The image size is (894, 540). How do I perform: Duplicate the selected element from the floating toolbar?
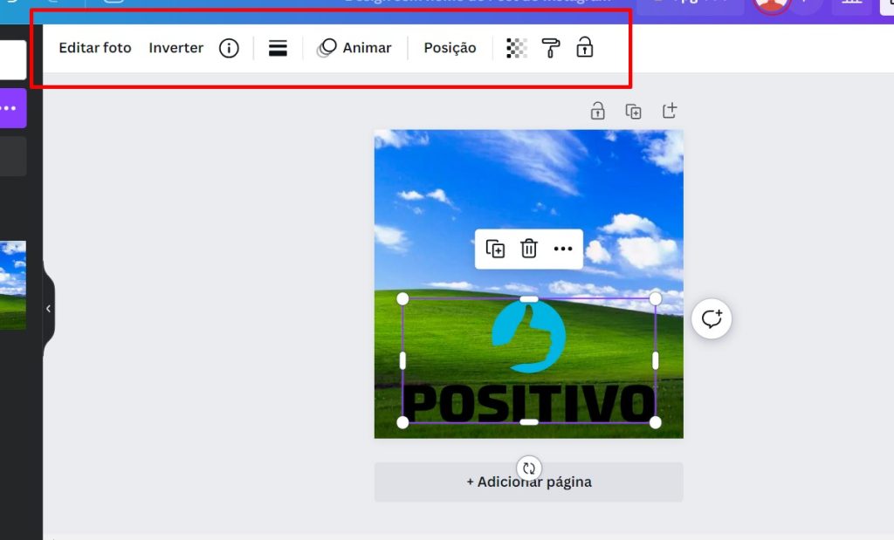pos(495,249)
